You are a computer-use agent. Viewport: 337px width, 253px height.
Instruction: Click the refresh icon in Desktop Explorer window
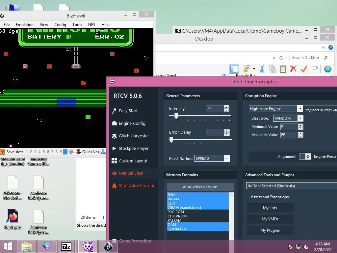[x=281, y=58]
